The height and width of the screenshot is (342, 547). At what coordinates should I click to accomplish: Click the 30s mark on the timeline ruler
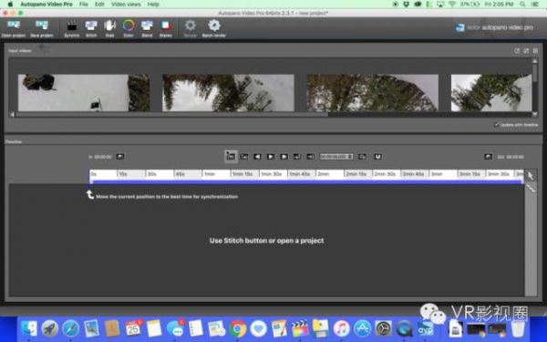click(x=151, y=174)
